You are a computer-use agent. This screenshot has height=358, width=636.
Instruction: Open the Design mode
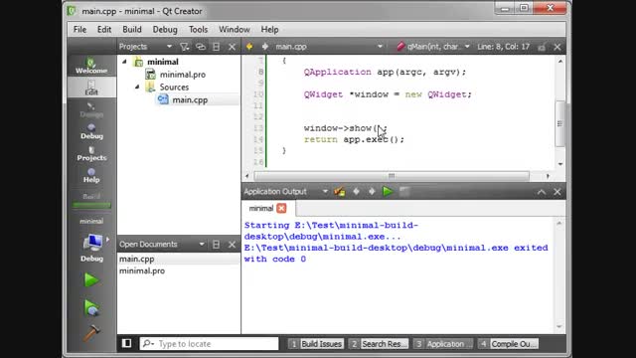[x=91, y=109]
